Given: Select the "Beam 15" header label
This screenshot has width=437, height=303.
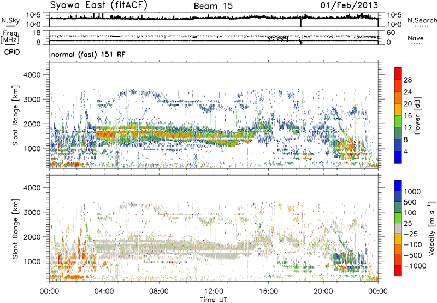Looking at the screenshot, I should coord(213,6).
